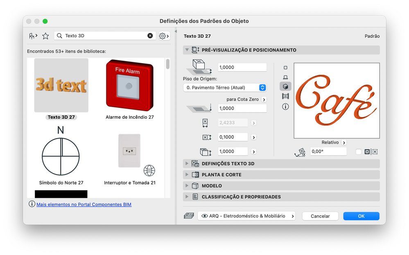Click the info icon beside the portal link
This screenshot has height=255, width=409.
[32, 204]
